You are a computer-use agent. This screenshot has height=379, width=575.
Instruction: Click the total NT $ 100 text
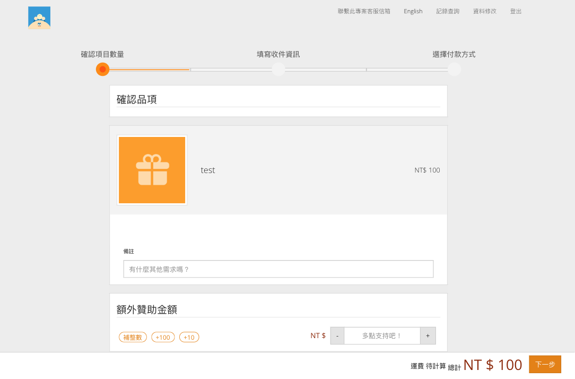coord(492,365)
